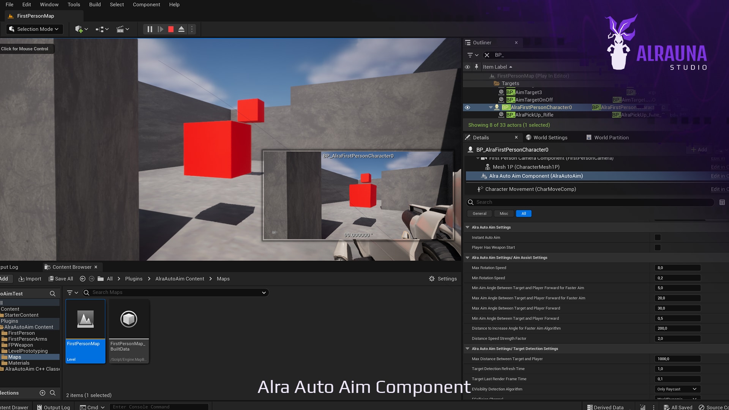Open the Build menu

tap(95, 5)
